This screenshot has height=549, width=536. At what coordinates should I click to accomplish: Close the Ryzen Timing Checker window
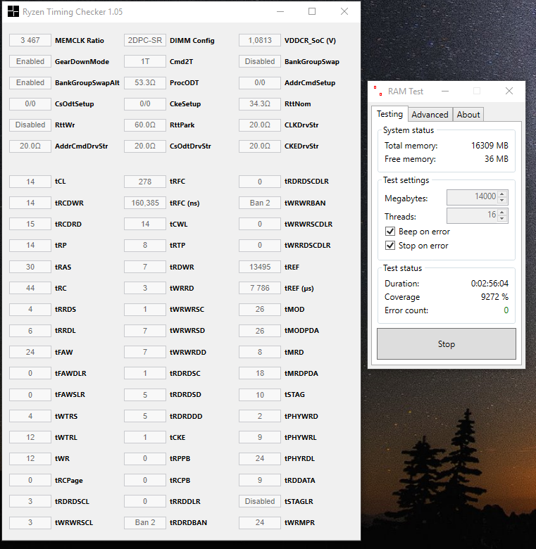pyautogui.click(x=344, y=11)
